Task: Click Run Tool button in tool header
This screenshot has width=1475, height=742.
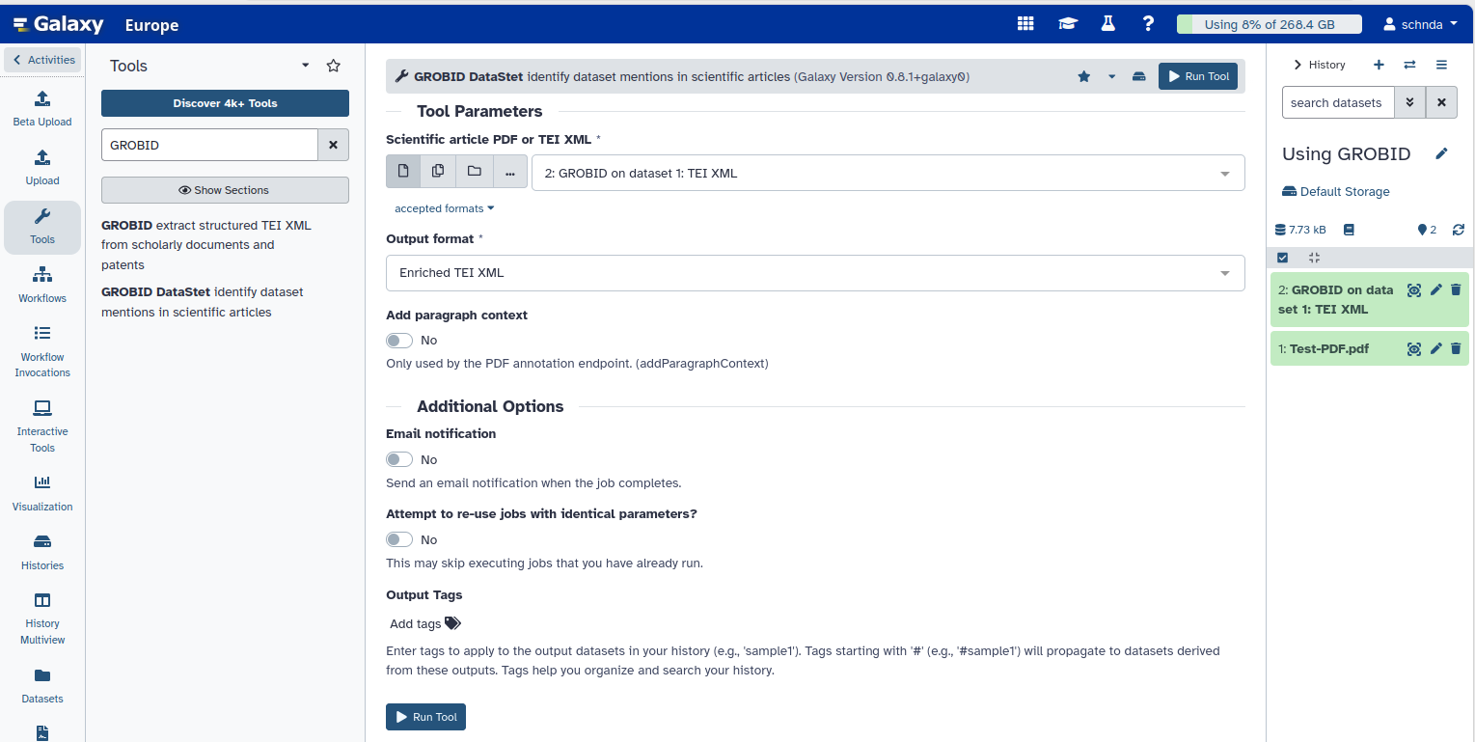Action: [1198, 76]
